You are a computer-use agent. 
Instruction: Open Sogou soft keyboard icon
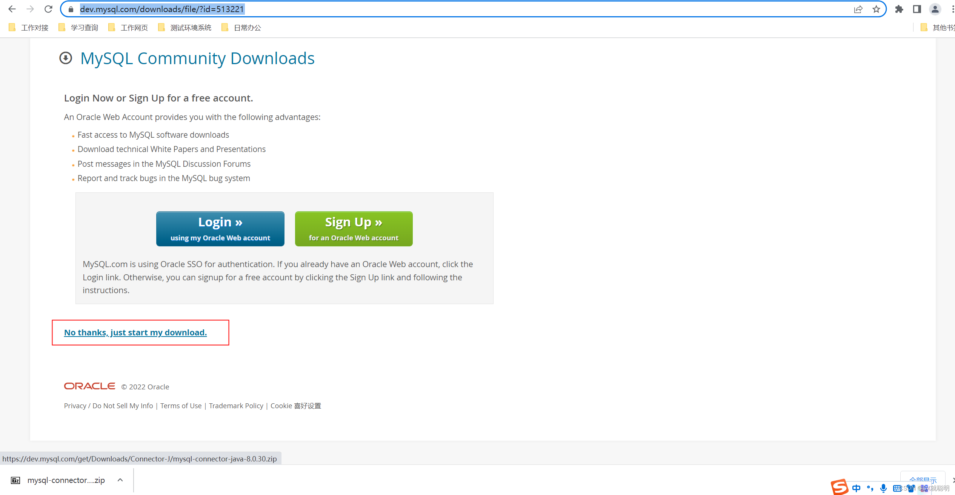point(897,488)
